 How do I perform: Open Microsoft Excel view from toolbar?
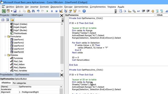4,11
